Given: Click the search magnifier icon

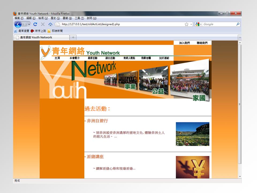Looking at the screenshot, I should (238, 24).
